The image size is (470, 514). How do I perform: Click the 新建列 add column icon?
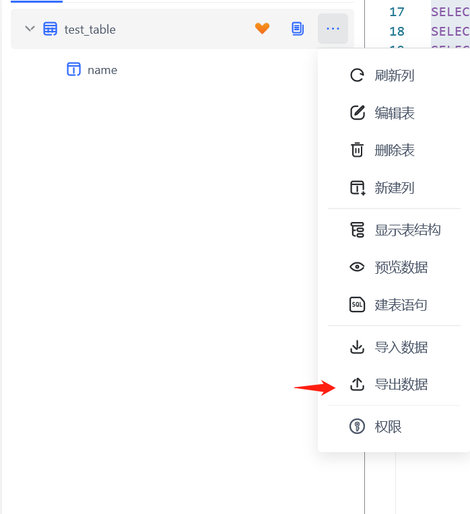357,188
